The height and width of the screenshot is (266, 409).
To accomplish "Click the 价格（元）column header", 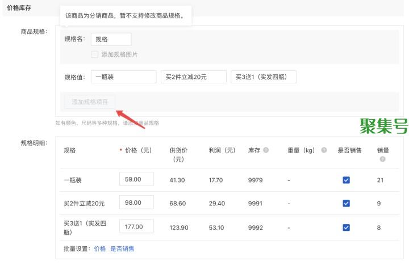I will [138, 150].
